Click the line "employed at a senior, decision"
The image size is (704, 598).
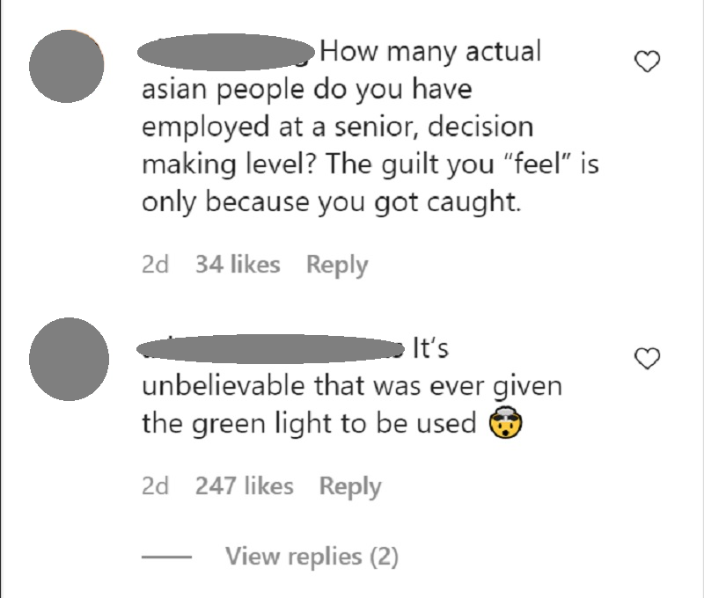click(x=338, y=127)
